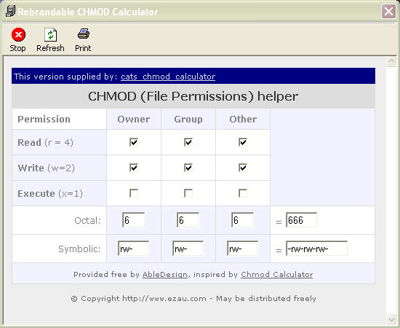The height and width of the screenshot is (328, 400).
Task: Click the Print printer icon
Action: [84, 34]
